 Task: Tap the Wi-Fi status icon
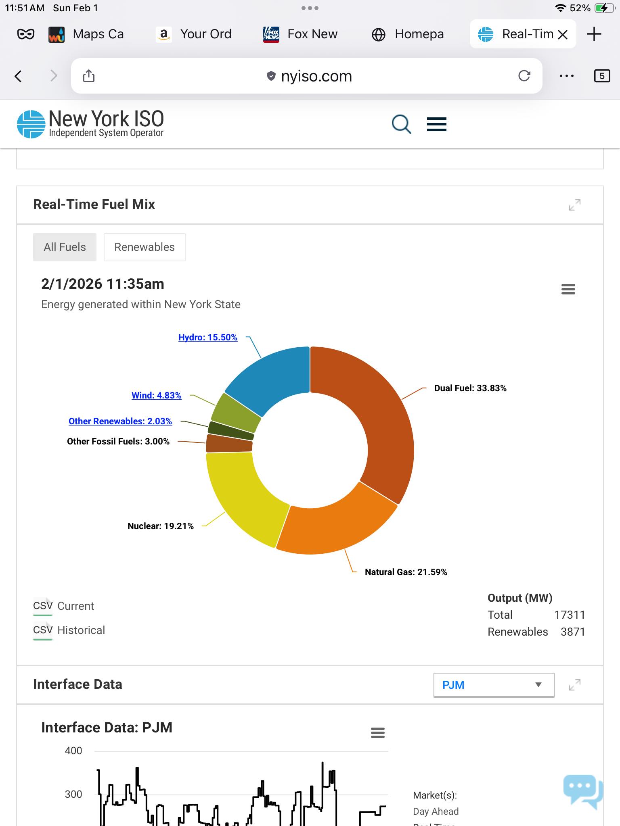560,8
